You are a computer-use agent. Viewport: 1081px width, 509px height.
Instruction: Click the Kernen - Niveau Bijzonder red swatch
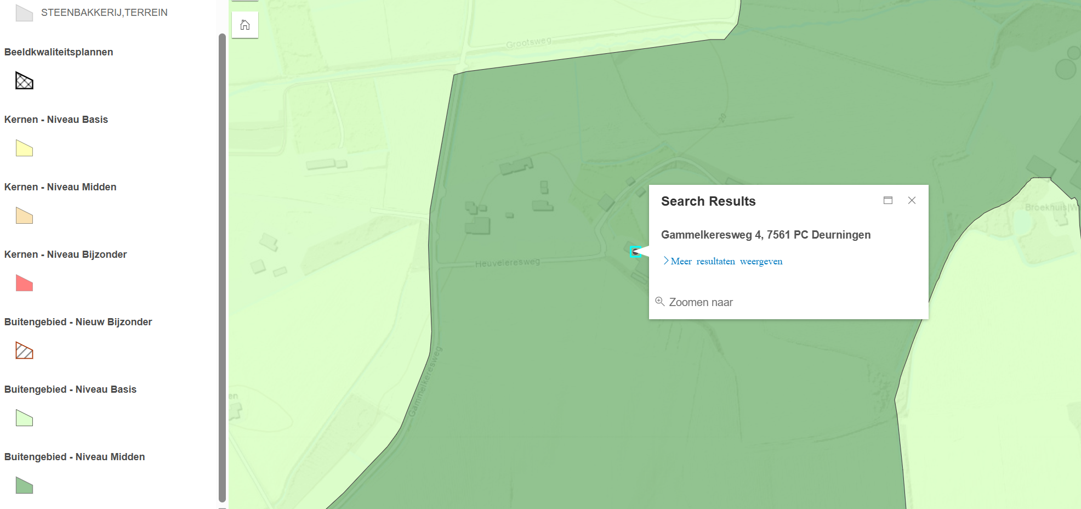tap(25, 283)
